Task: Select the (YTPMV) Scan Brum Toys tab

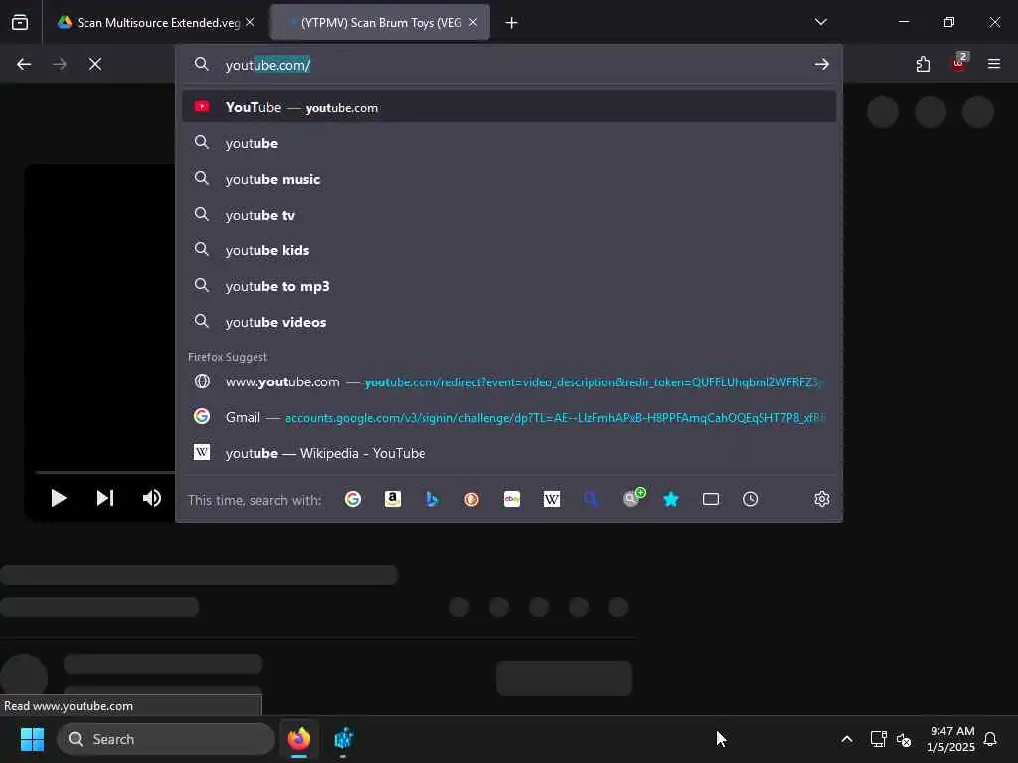Action: [380, 22]
